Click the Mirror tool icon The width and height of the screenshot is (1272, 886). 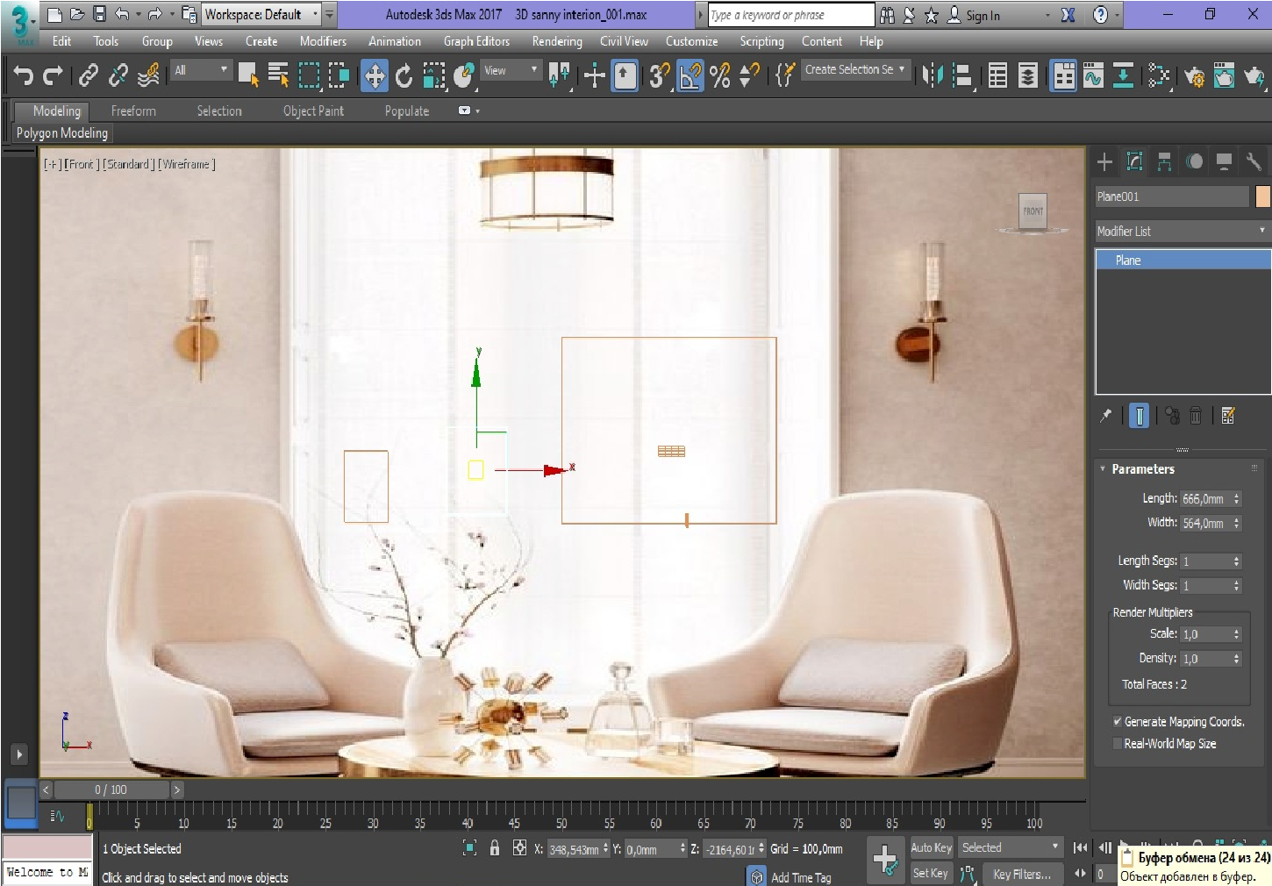point(933,76)
